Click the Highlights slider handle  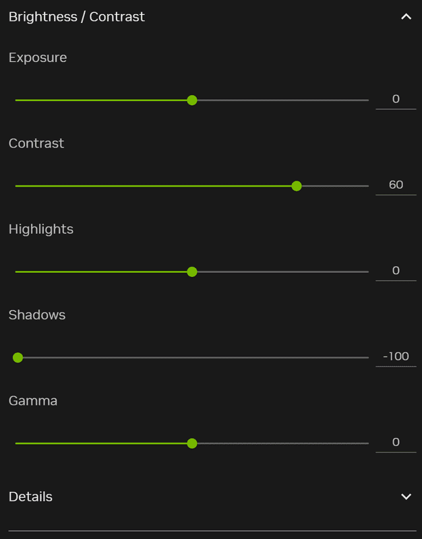pyautogui.click(x=192, y=272)
